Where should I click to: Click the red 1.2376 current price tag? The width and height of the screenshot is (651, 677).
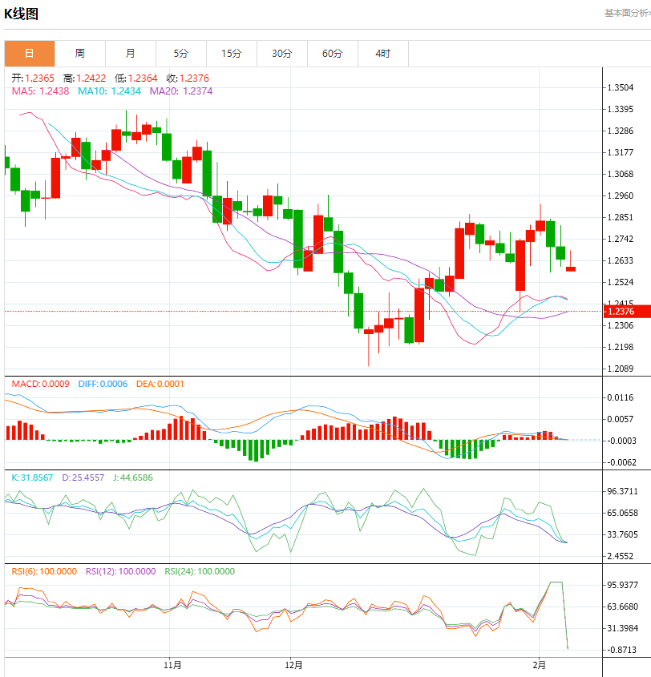click(627, 312)
